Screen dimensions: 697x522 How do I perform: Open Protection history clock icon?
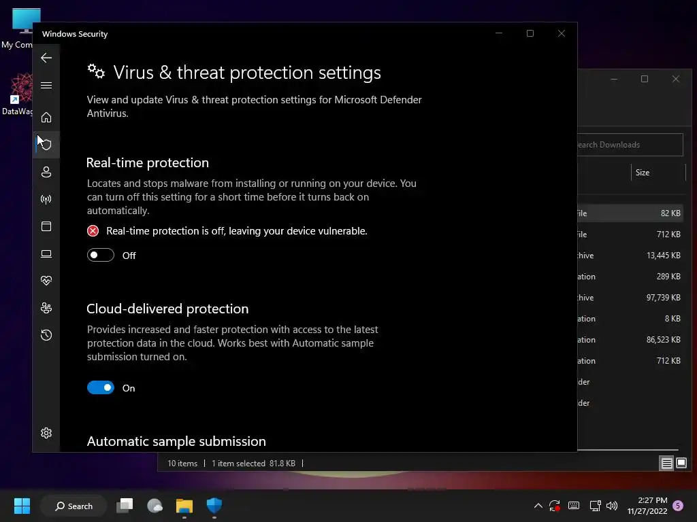point(46,334)
